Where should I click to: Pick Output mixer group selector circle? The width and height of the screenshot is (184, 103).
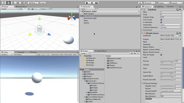coord(180,39)
